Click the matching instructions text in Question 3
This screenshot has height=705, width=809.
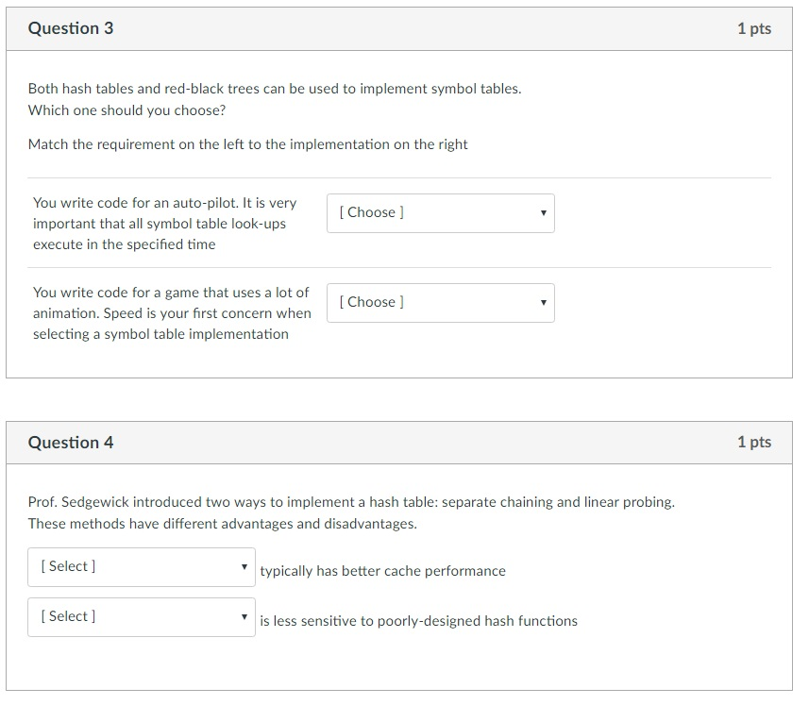coord(246,144)
